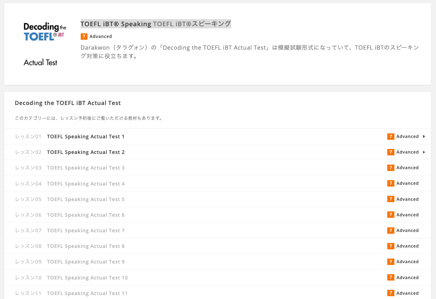Click the Advanced label in Actual Test 2 row
Screen dimensions: 436x299
(x=408, y=152)
